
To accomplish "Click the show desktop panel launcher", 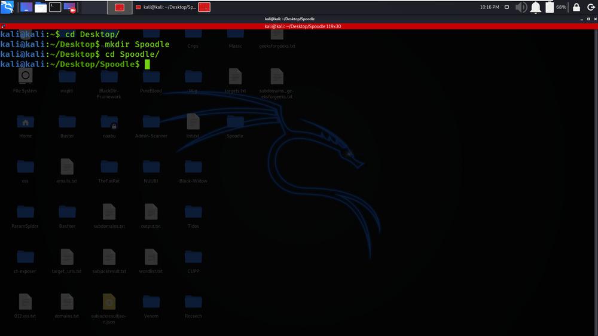I will tap(26, 7).
